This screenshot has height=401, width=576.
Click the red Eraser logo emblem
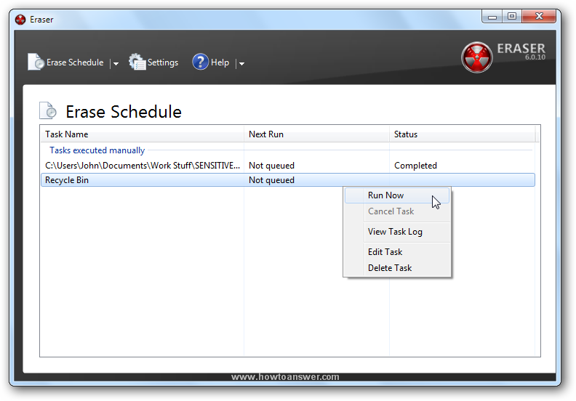pos(477,57)
